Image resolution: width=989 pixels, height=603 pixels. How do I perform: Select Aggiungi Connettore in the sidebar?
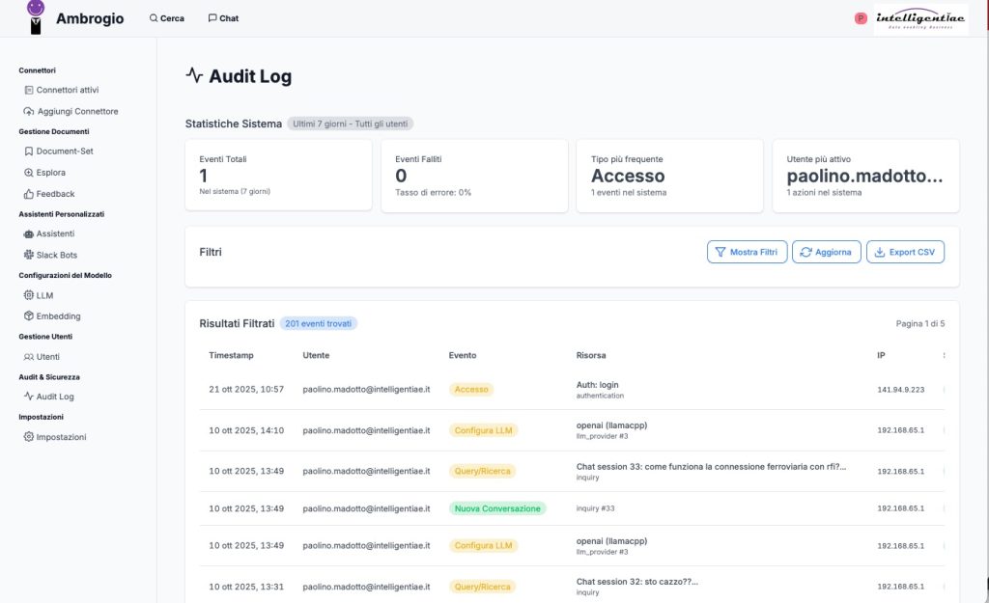[76, 111]
